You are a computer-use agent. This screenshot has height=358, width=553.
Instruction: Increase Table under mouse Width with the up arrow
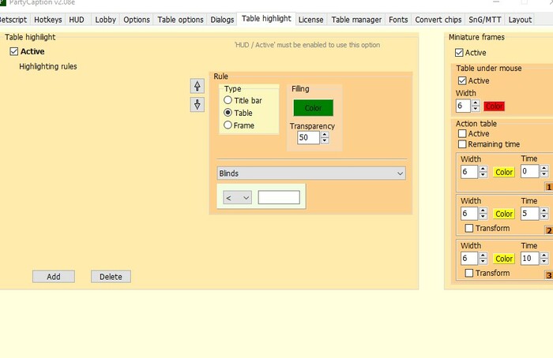point(476,103)
